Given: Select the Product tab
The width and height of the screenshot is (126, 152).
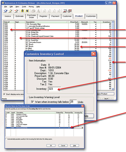Looking at the screenshot, I should click(x=79, y=16).
